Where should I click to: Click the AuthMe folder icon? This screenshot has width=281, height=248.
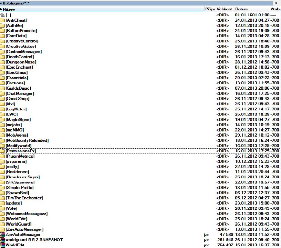pyautogui.click(x=2, y=26)
